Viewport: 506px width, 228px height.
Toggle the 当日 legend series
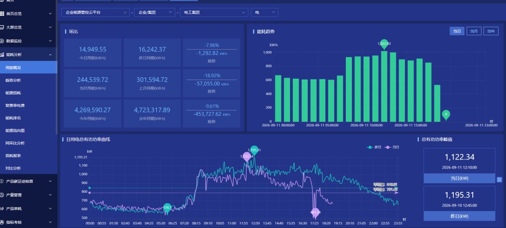coord(392,147)
